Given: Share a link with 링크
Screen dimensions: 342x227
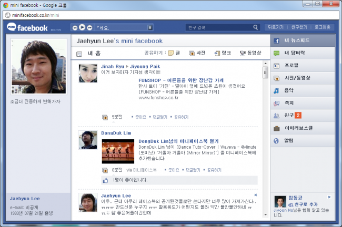Looking at the screenshot, I should 223,53.
